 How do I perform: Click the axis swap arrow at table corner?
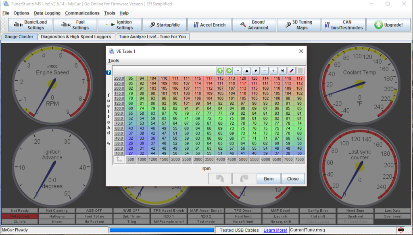pos(119,160)
